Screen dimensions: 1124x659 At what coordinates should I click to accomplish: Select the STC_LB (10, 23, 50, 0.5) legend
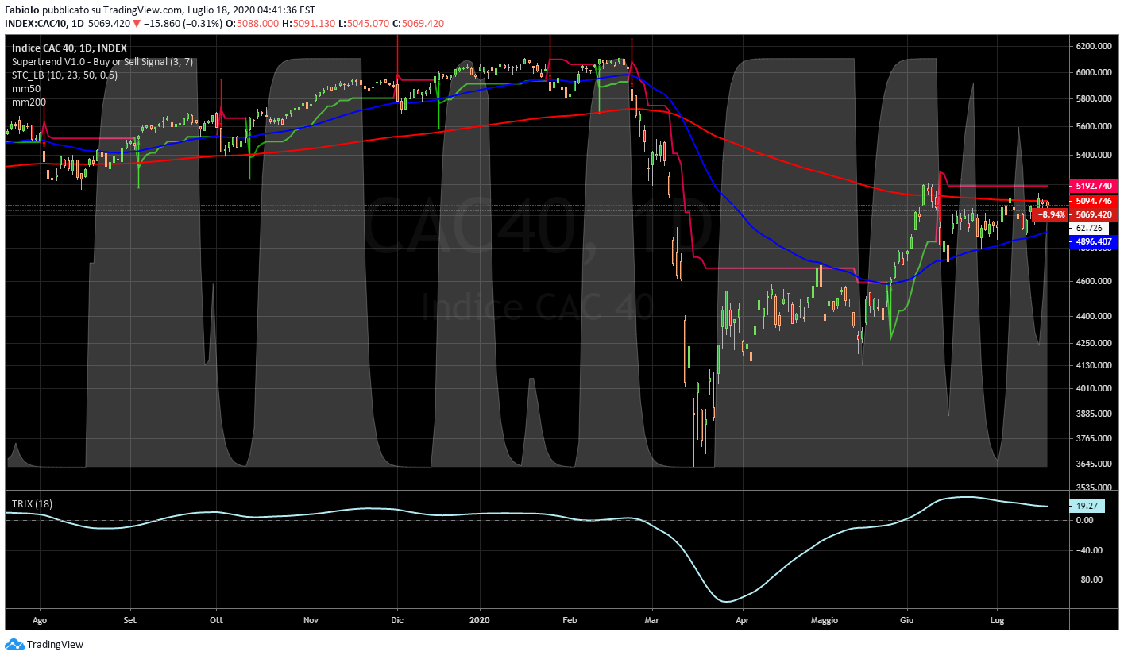64,75
